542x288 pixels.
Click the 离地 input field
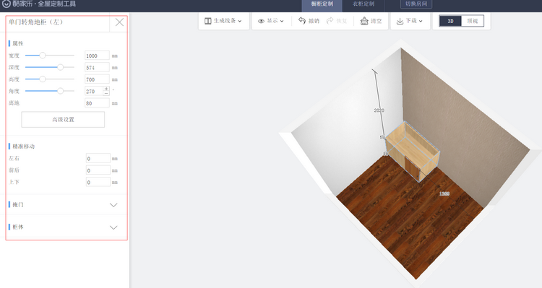coord(97,103)
